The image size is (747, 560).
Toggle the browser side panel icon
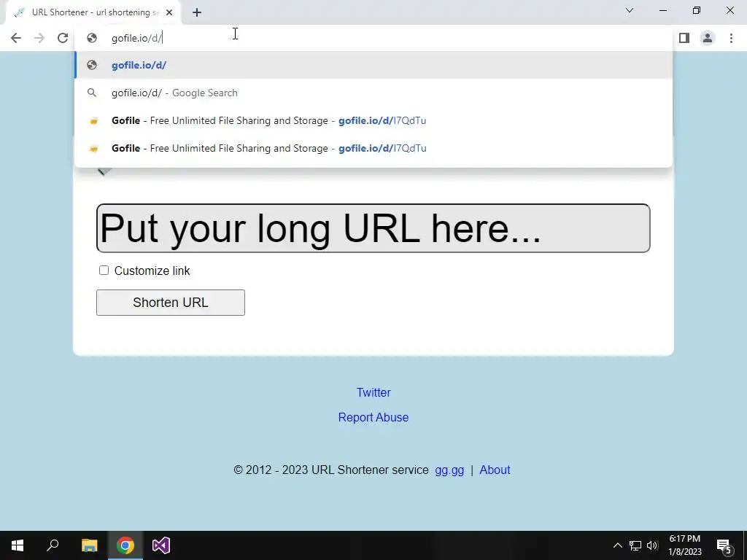pyautogui.click(x=684, y=38)
